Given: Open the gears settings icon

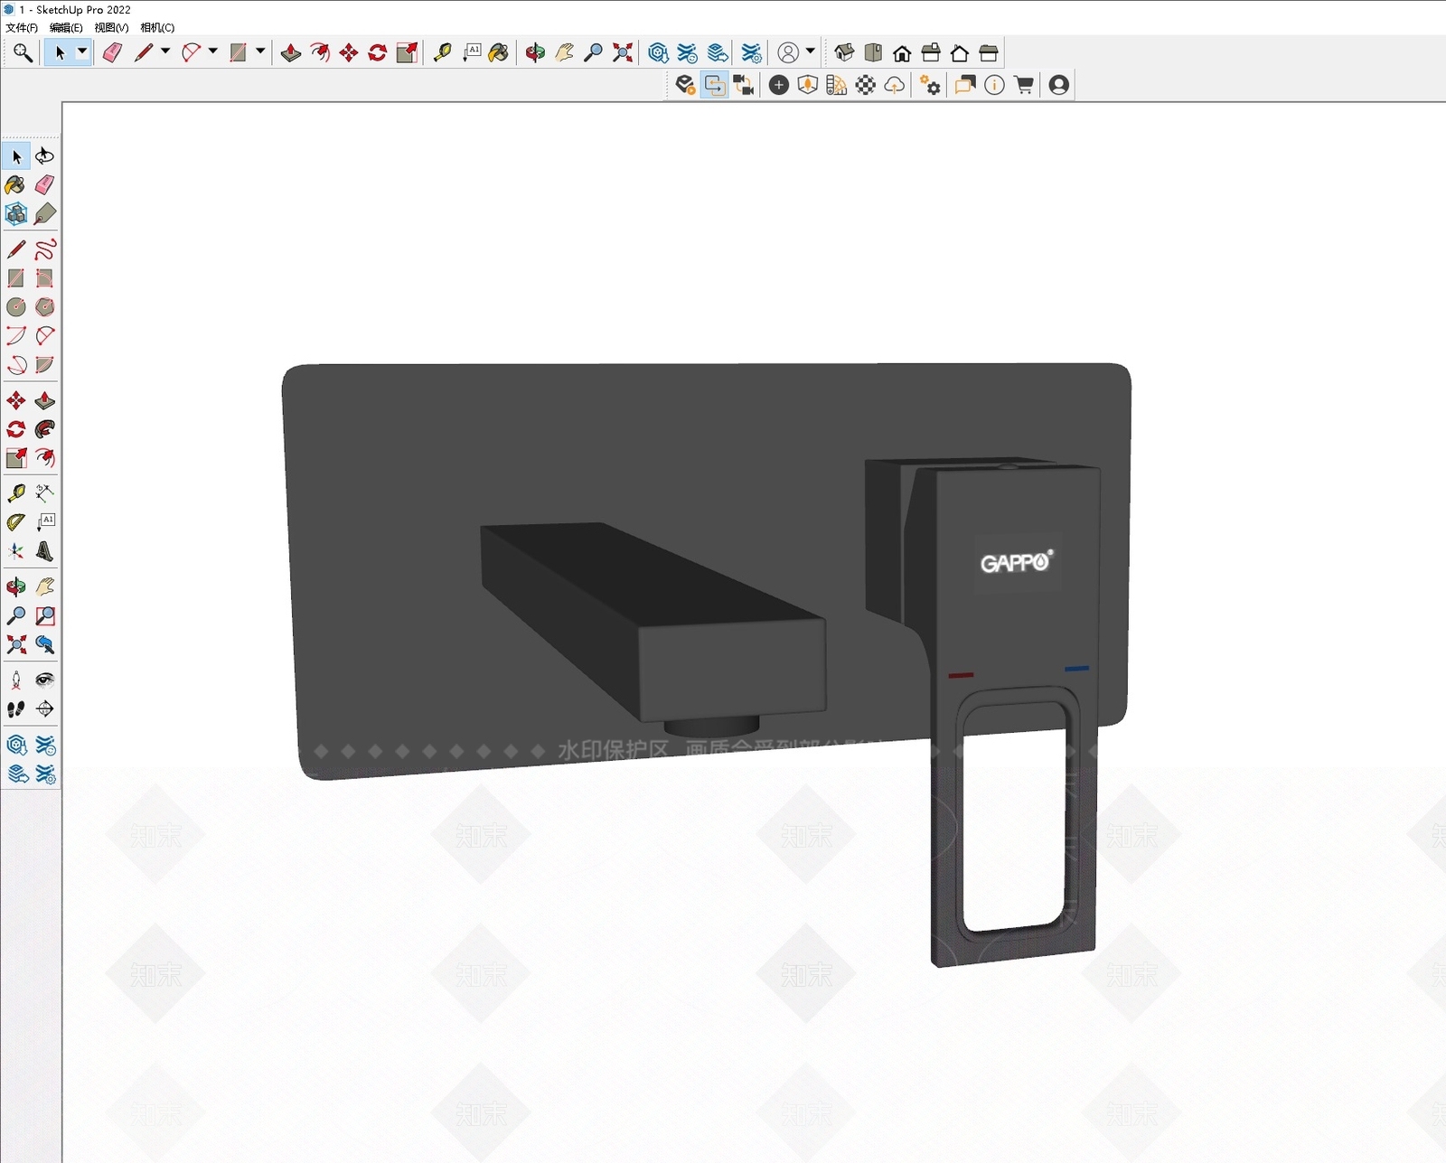Looking at the screenshot, I should click(930, 85).
